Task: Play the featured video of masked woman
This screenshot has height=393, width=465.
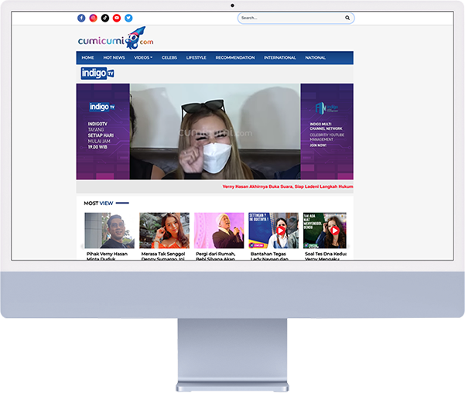Action: [215, 132]
